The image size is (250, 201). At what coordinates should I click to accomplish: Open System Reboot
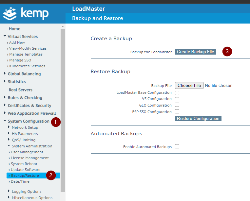coord(24,164)
